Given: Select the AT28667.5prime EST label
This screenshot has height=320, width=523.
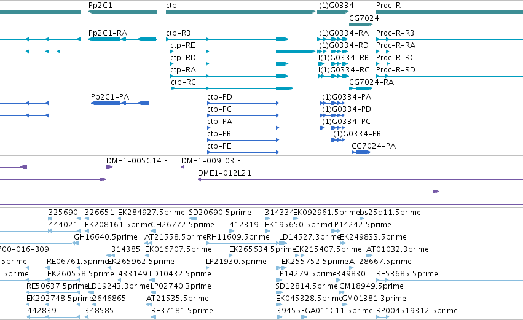Looking at the screenshot, I should tap(380, 262).
